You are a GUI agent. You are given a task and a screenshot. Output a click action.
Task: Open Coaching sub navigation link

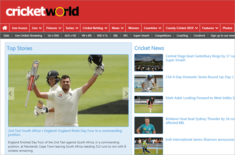point(182,36)
